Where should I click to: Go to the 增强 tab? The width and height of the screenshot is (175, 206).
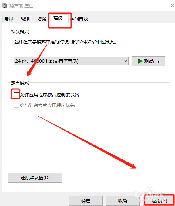43,19
